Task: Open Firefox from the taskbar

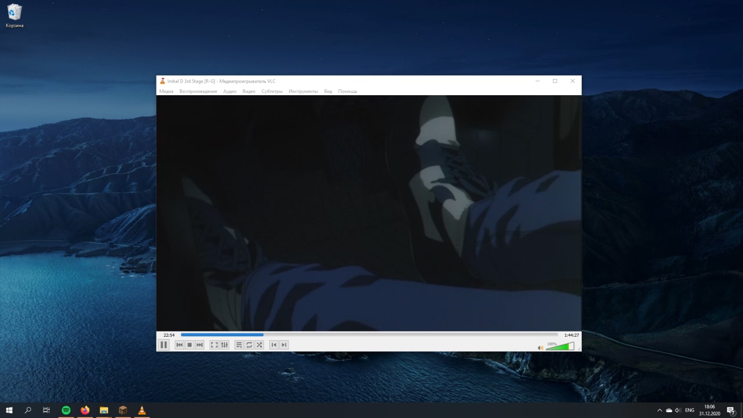Action: [x=85, y=410]
